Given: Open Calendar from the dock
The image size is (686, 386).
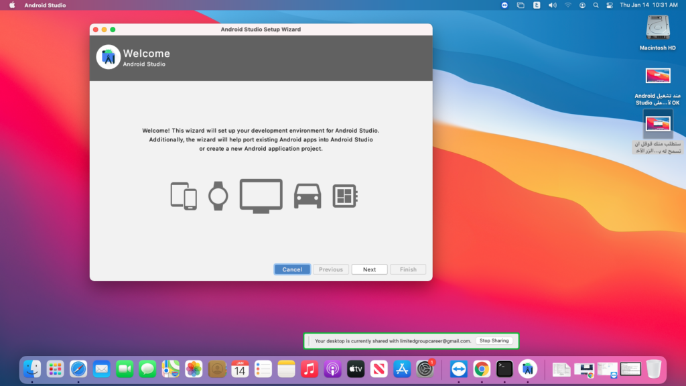Looking at the screenshot, I should (x=241, y=369).
